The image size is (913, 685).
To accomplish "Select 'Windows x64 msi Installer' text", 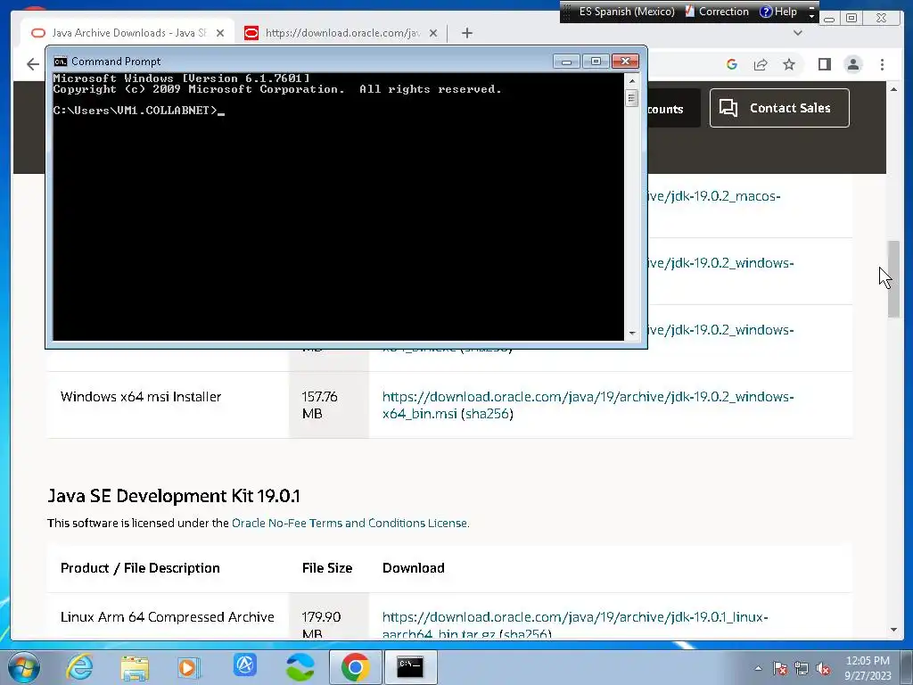I will (141, 397).
